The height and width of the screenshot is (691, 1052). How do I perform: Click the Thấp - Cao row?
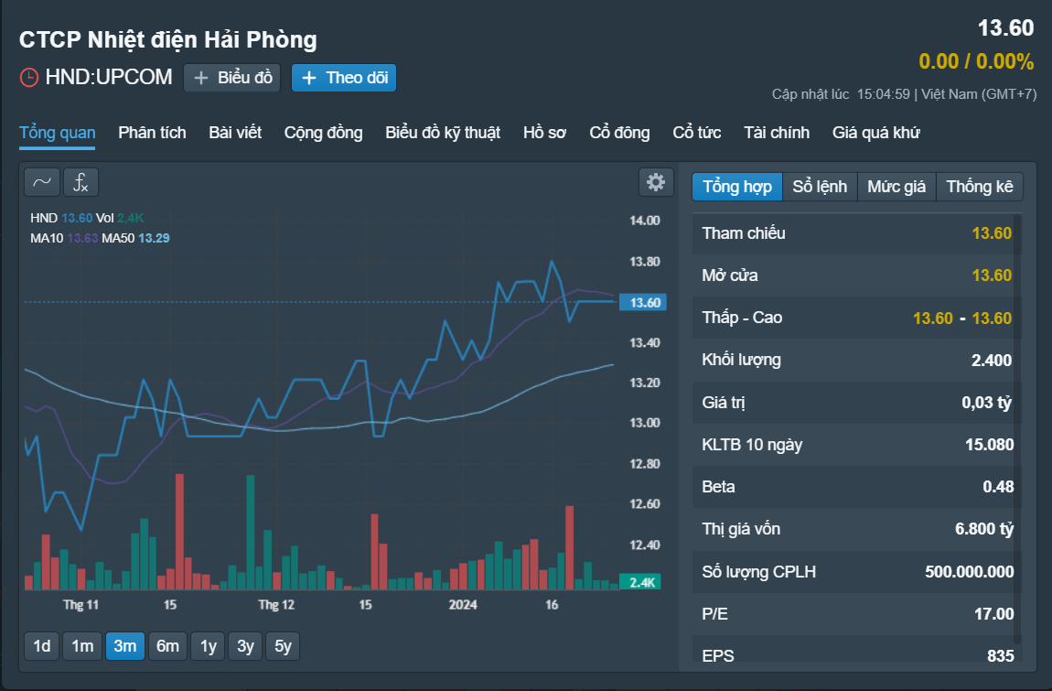857,318
